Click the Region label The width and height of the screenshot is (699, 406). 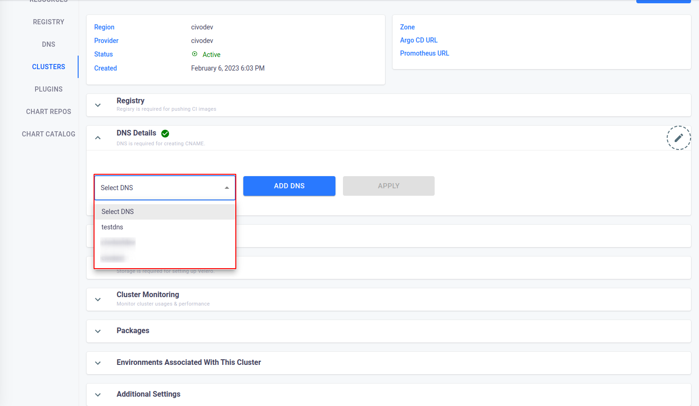point(104,27)
